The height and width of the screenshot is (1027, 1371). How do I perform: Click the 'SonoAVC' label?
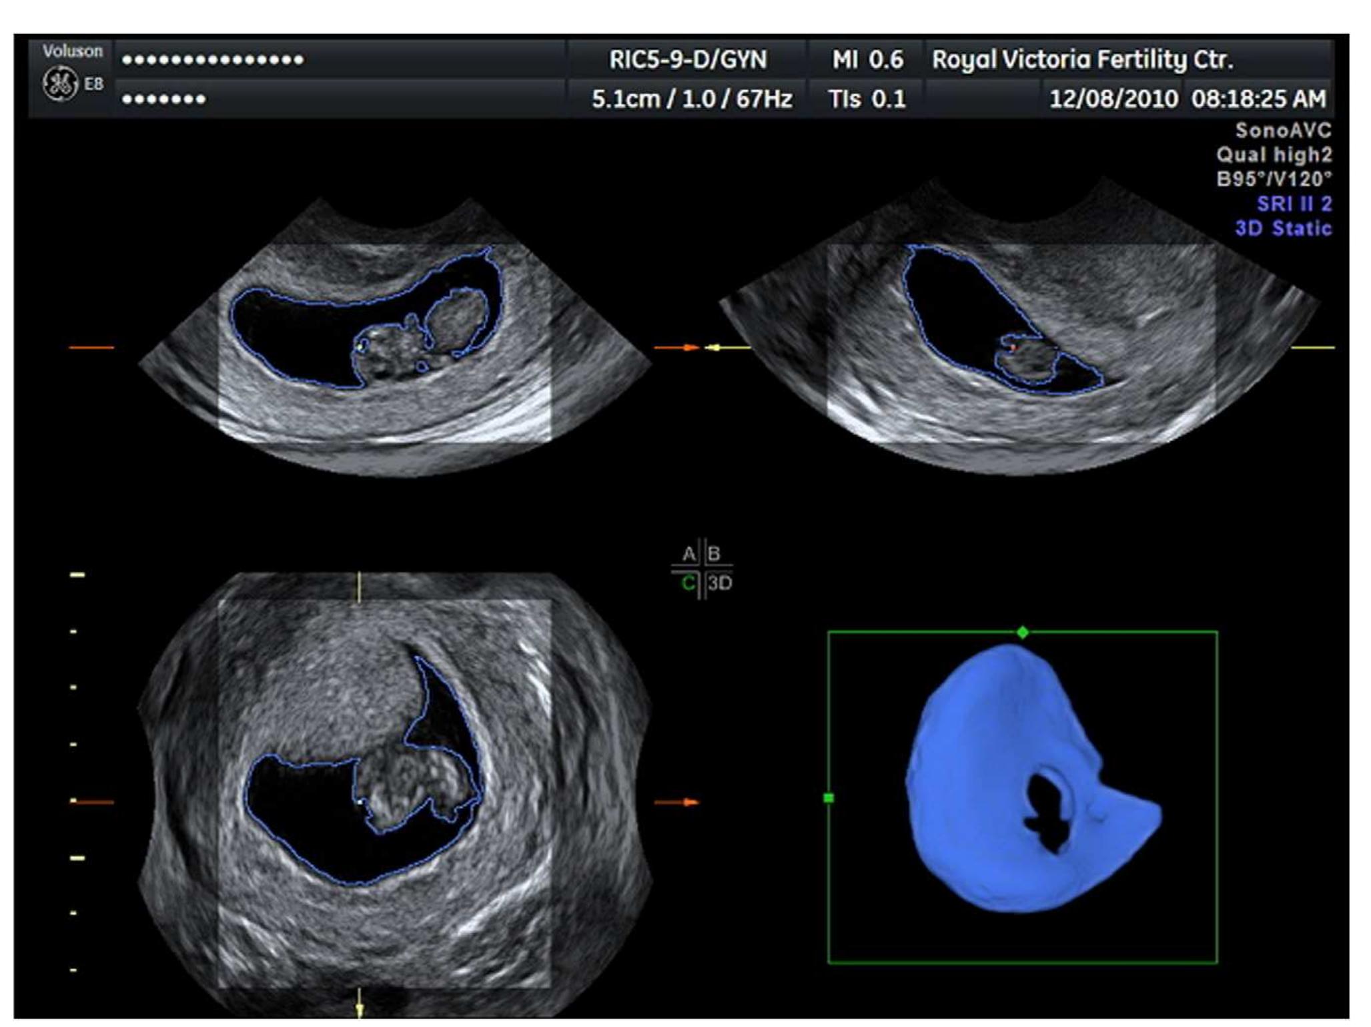[x=1282, y=130]
